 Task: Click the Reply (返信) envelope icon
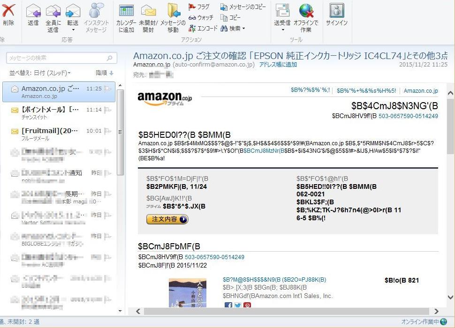click(x=33, y=11)
